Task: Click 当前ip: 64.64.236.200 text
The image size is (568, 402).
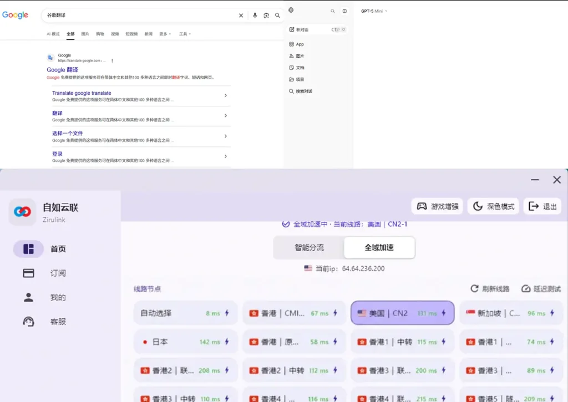Action: tap(350, 268)
